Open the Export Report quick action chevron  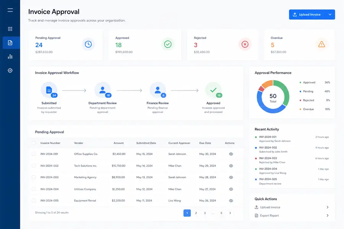click(x=327, y=215)
